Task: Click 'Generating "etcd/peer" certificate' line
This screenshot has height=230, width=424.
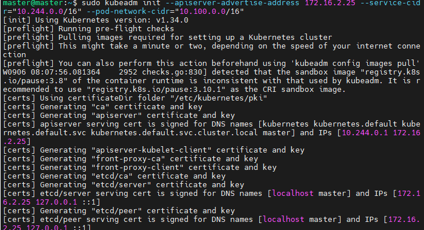Action: point(137,210)
